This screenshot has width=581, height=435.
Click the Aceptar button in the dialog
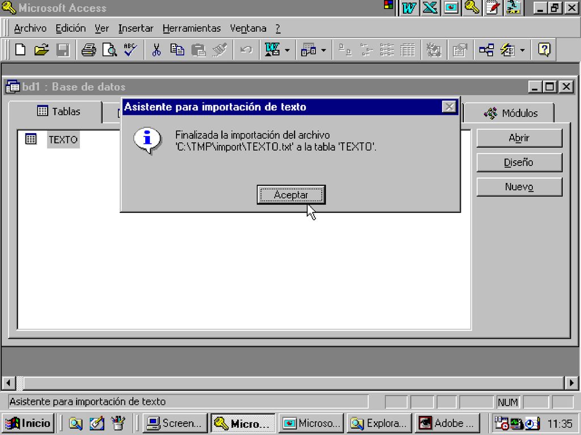[x=291, y=195]
